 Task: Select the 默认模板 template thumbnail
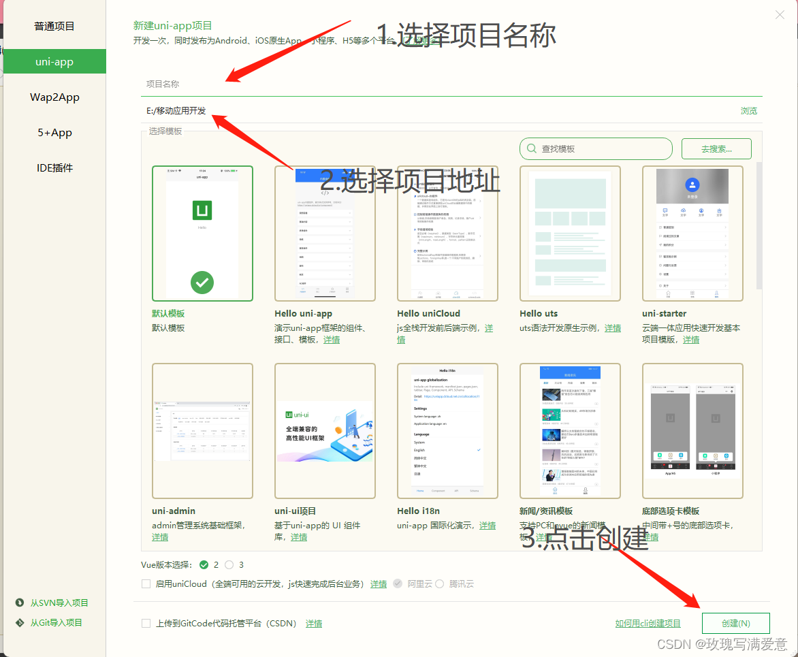coord(202,233)
